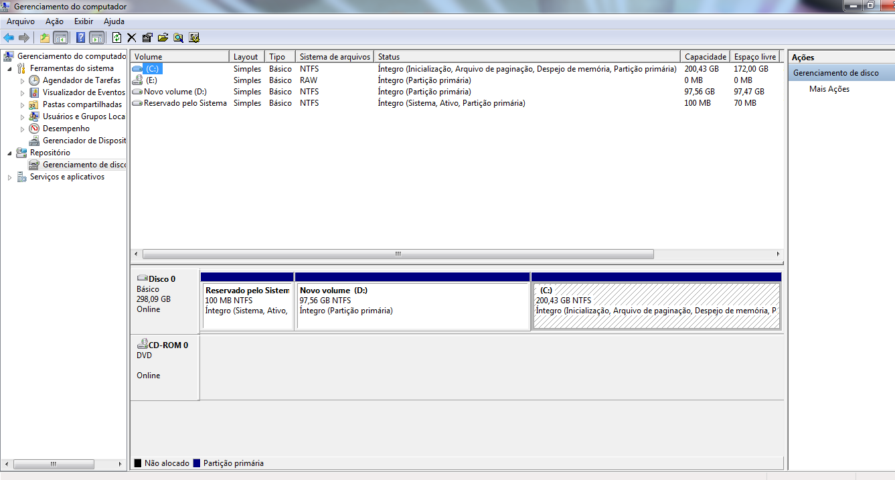Click the black X delete toolbar icon
895x480 pixels.
132,37
